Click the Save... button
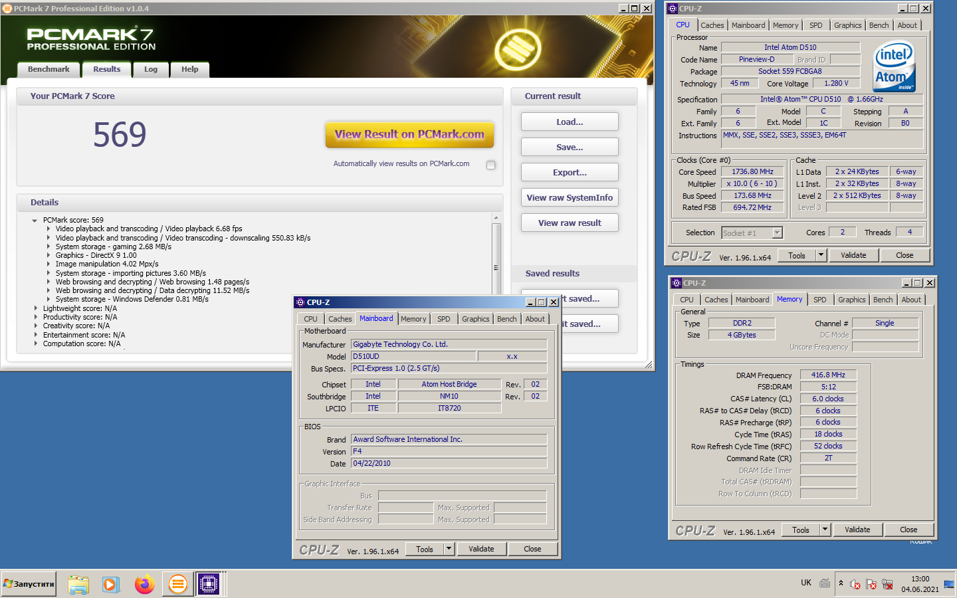The width and height of the screenshot is (957, 598). coord(570,147)
